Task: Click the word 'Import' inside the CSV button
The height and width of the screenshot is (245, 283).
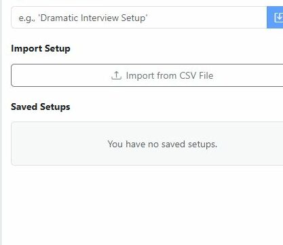Action: (140, 76)
